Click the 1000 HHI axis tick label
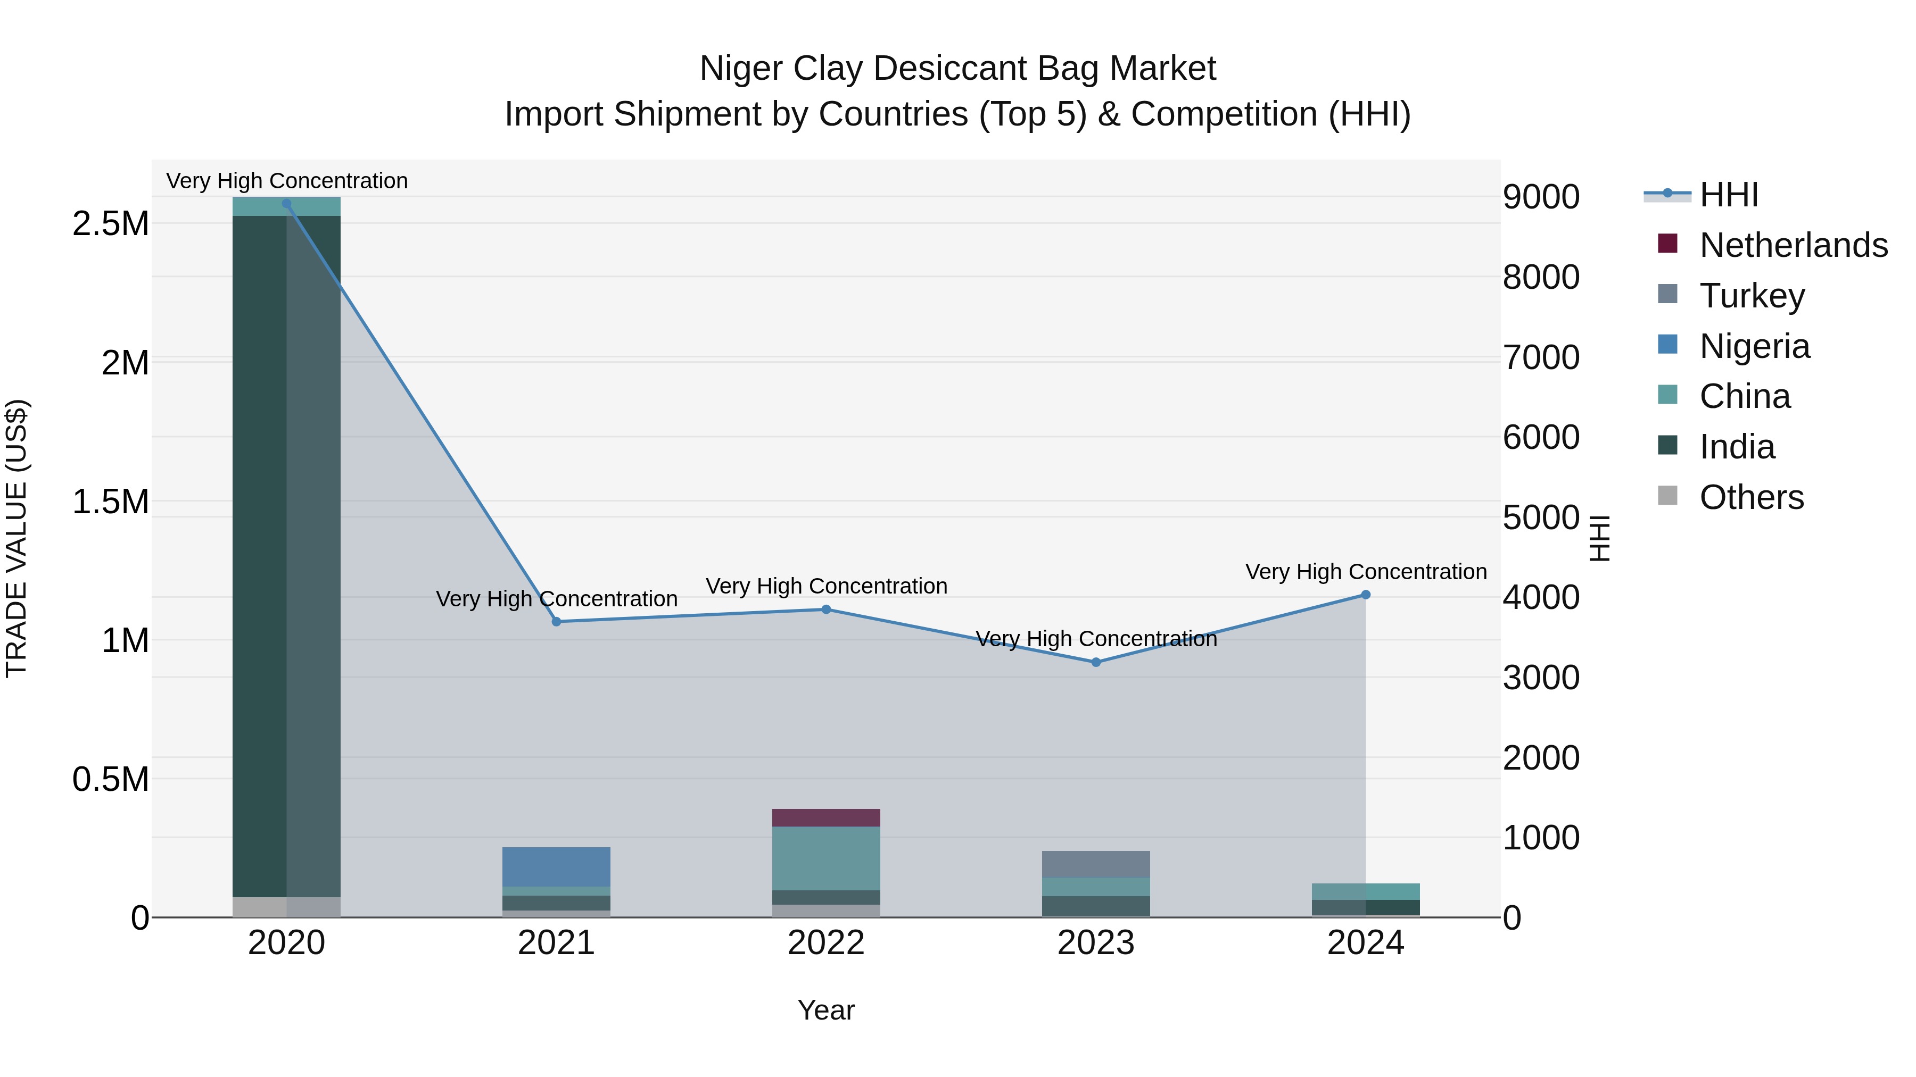 (x=1541, y=838)
